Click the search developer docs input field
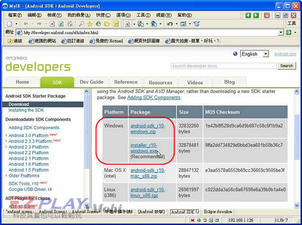The height and width of the screenshot is (225, 302). (x=224, y=66)
